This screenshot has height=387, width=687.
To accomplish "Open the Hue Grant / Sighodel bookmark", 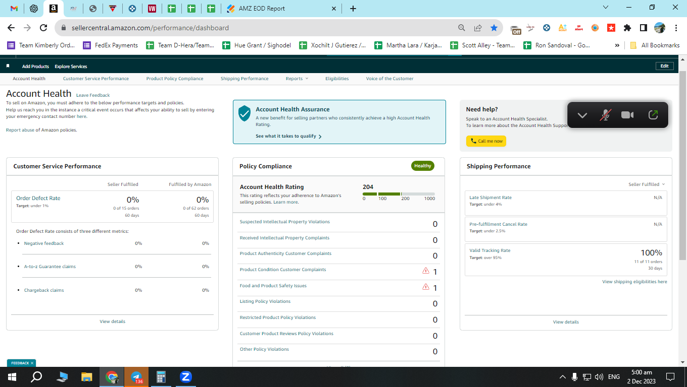I will tap(257, 45).
